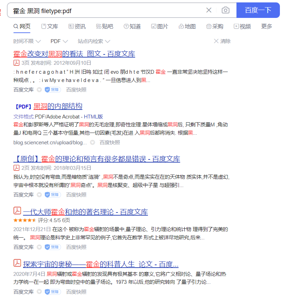Click the snippet starting 我认为,时空没有弯曲
The height and width of the screenshot is (301, 283).
click(121, 181)
